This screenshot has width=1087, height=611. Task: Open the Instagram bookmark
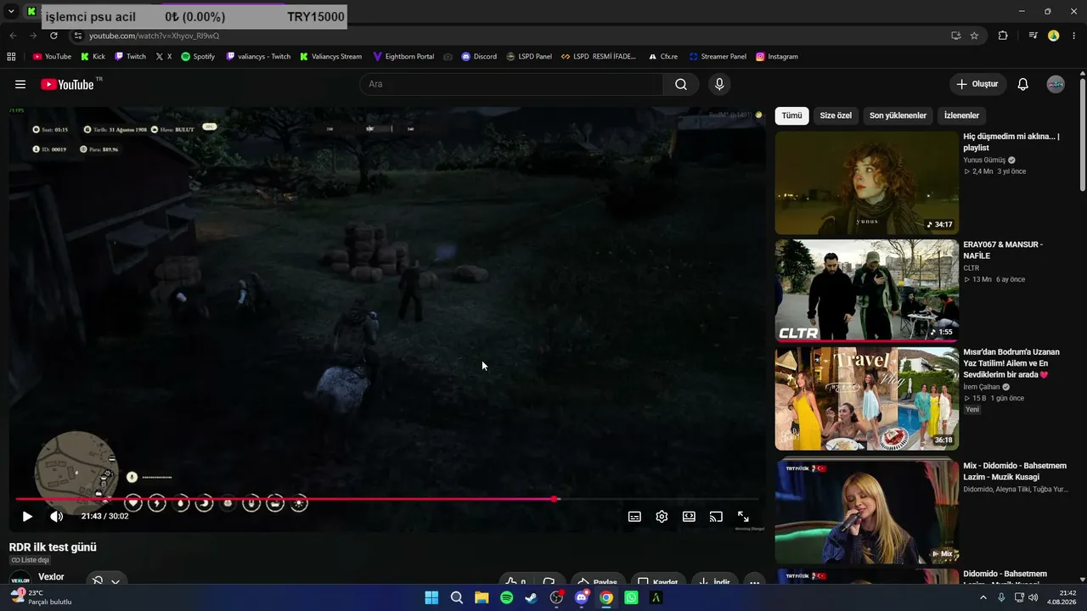coord(777,57)
